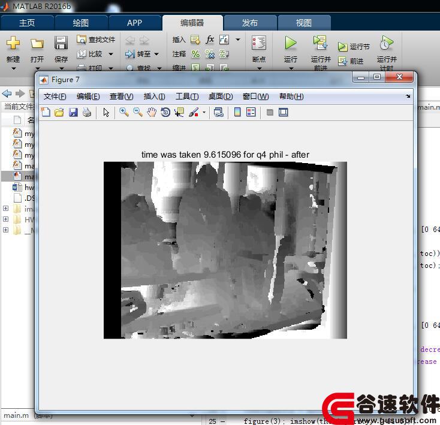
Task: Switch to the Plots (绘图) tab
Action: tap(81, 23)
